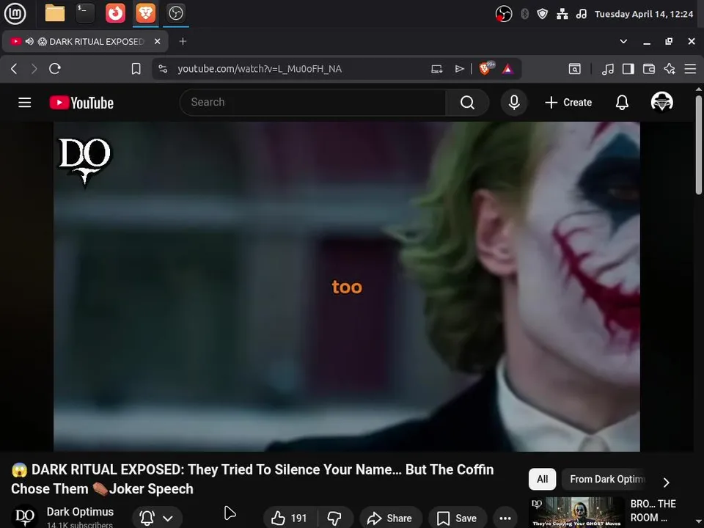The width and height of the screenshot is (704, 528).
Task: Open the Create menu
Action: [568, 103]
